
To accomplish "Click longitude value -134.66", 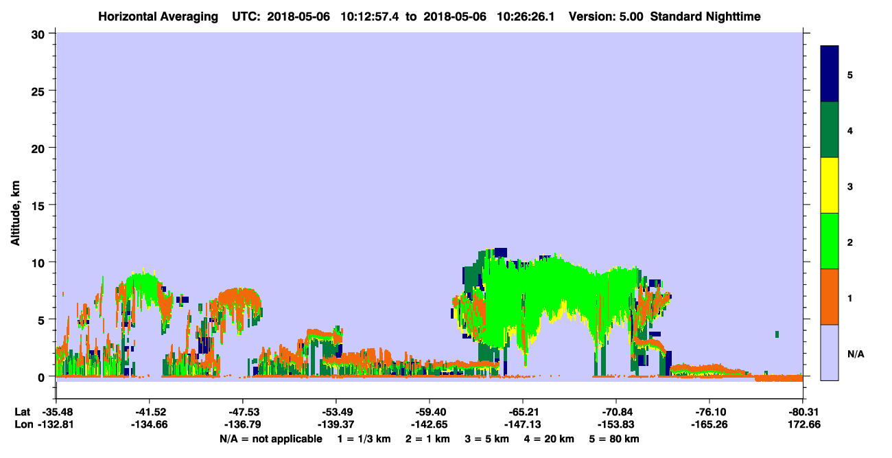I will (x=149, y=425).
